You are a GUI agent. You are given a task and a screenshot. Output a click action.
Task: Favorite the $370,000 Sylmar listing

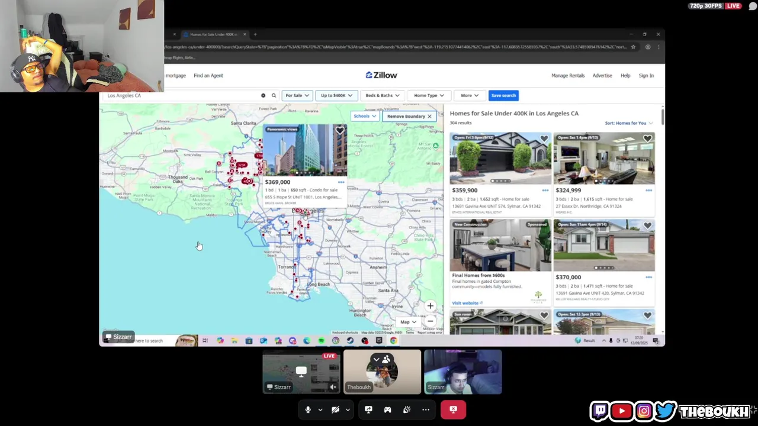(x=647, y=226)
